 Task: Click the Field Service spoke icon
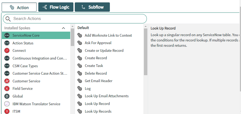(x=7, y=88)
